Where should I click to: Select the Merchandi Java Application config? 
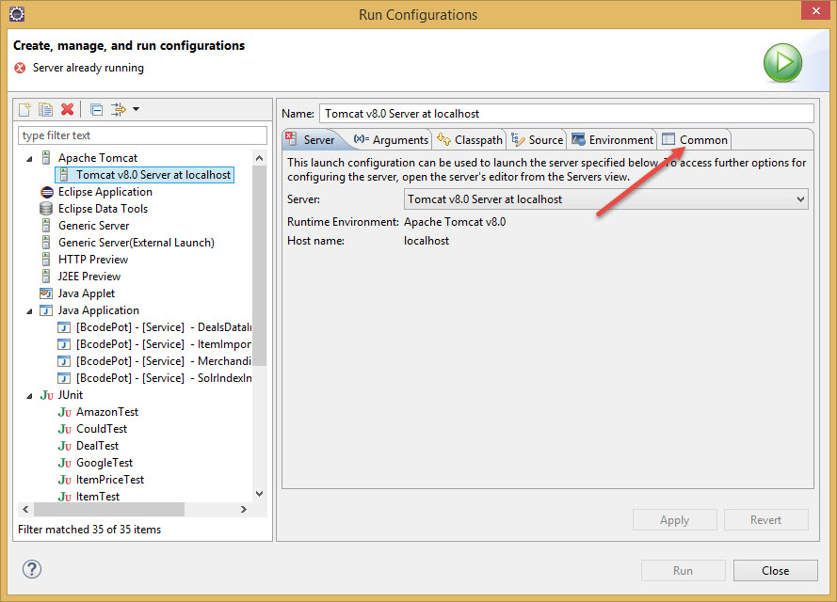(154, 361)
